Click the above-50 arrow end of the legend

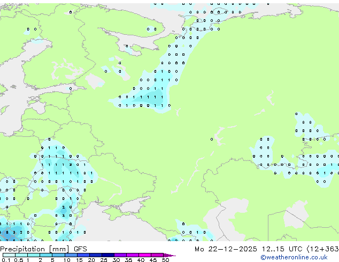click(169, 255)
